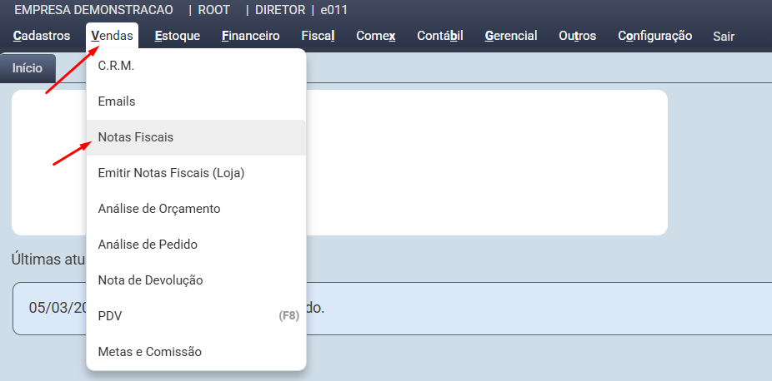
Task: Open the Contábil menu
Action: click(439, 36)
